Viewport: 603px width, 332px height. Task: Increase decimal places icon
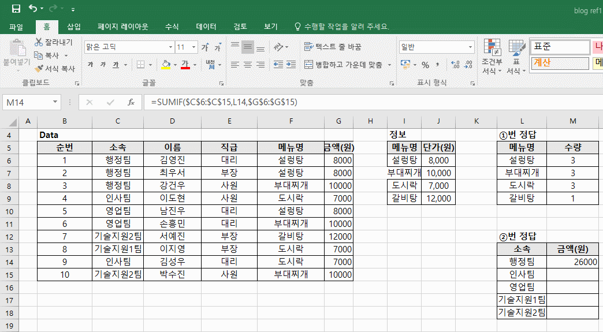455,65
